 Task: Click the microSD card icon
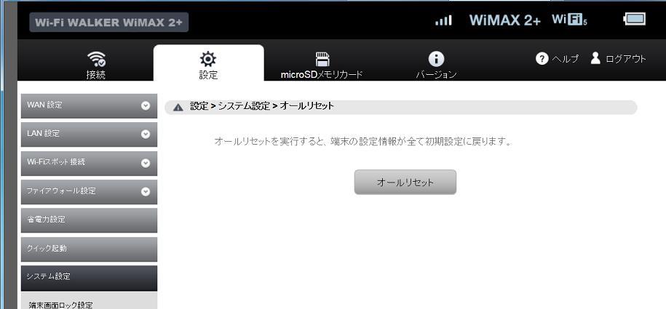(x=322, y=59)
